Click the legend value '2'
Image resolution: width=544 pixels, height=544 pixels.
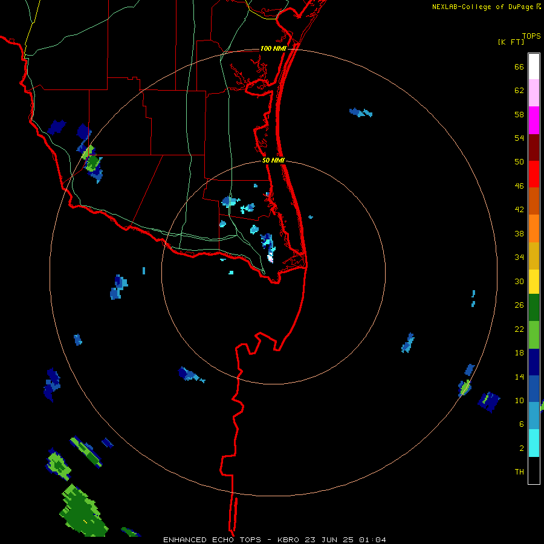(x=522, y=448)
